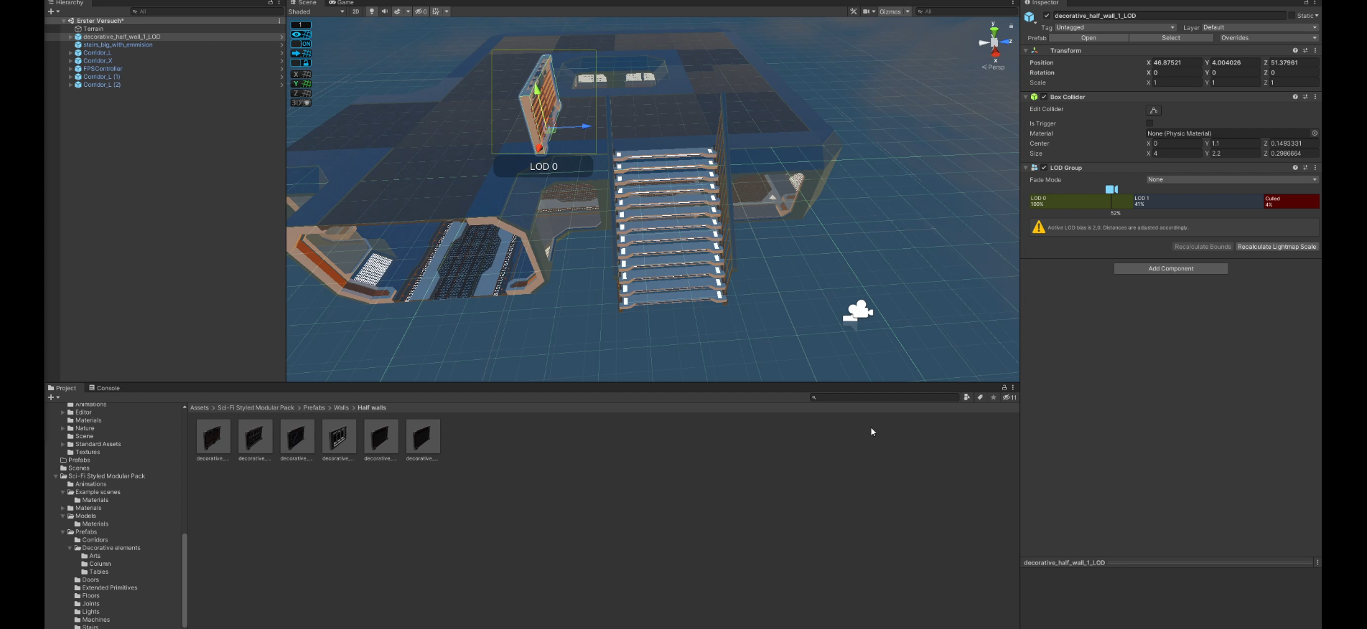
Task: Enable the Is Trigger checkbox
Action: (1149, 123)
